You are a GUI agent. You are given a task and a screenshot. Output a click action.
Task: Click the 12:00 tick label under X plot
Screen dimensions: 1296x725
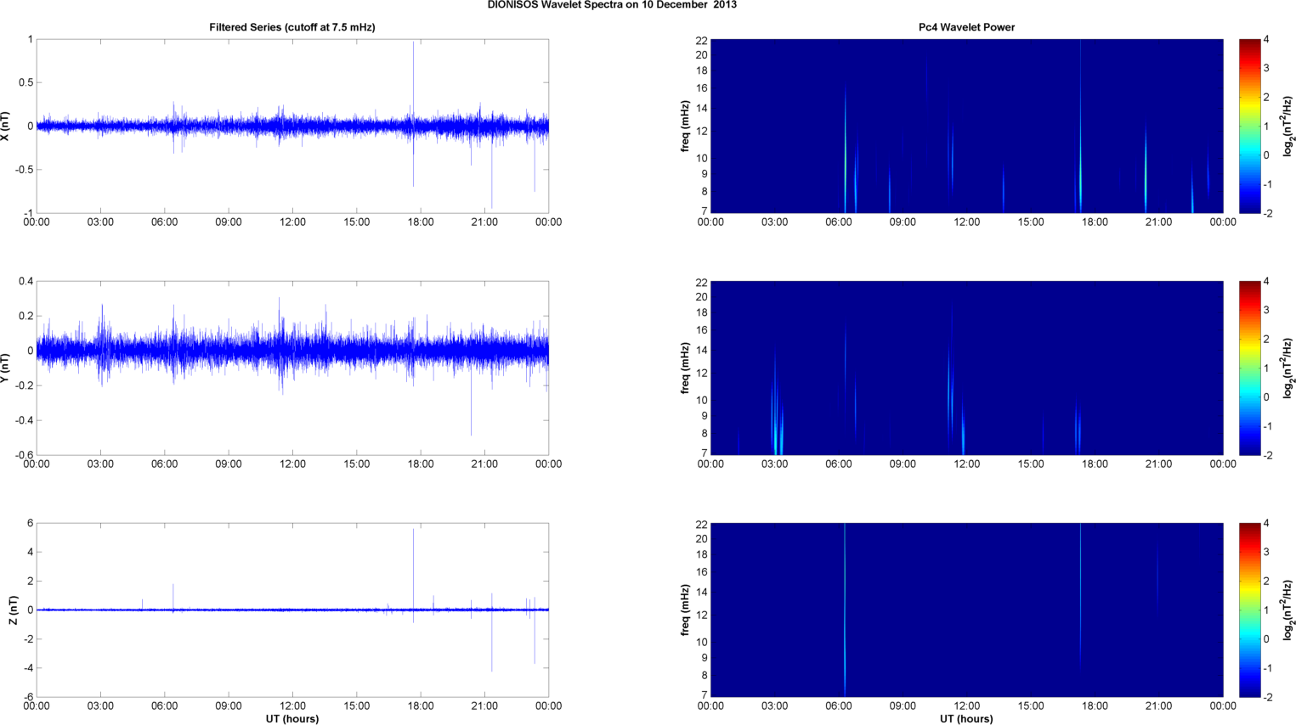tap(292, 222)
